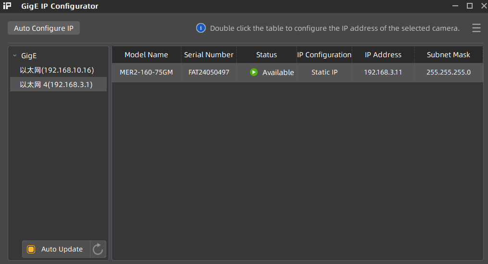
Task: Select adapter 以太网 (192.168.10.16)
Action: [x=57, y=70]
